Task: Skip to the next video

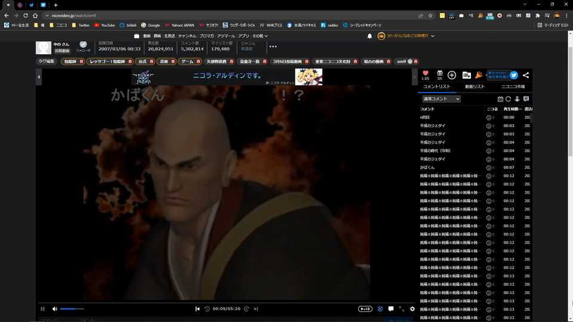Action: [256, 309]
